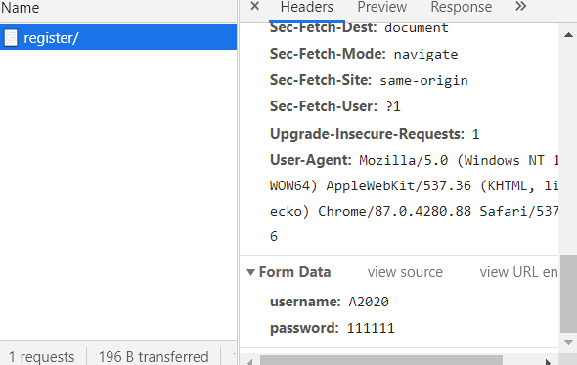Viewport: 577px width, 365px height.
Task: Click the horizontal scrollbar left arrow
Action: point(249,361)
